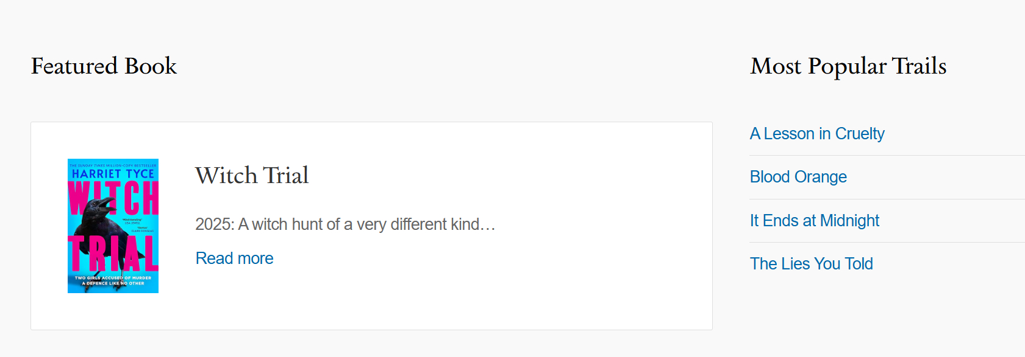Image resolution: width=1025 pixels, height=357 pixels.
Task: Follow the Read more link
Action: [234, 258]
